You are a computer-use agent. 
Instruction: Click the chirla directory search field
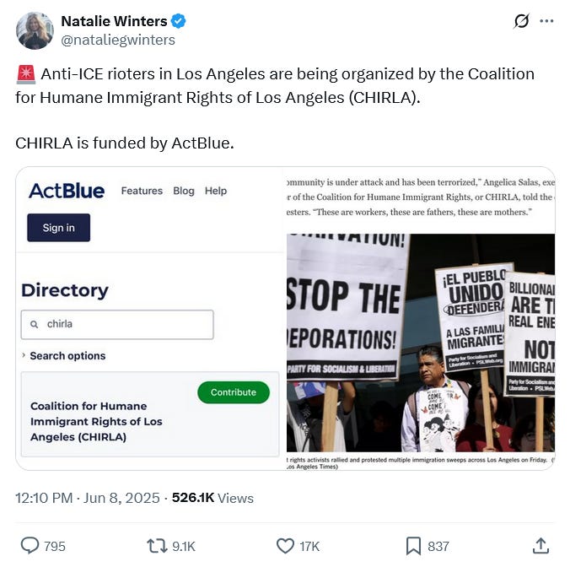point(117,324)
